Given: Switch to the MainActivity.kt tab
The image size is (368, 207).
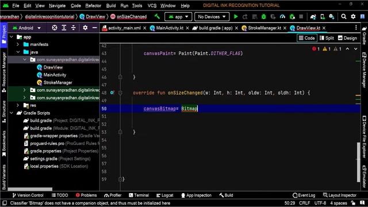Looking at the screenshot, I should [x=170, y=28].
